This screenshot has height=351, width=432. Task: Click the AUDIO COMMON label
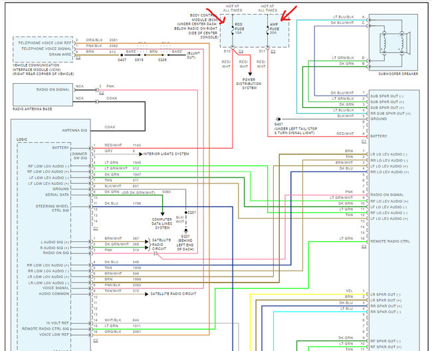54,294
